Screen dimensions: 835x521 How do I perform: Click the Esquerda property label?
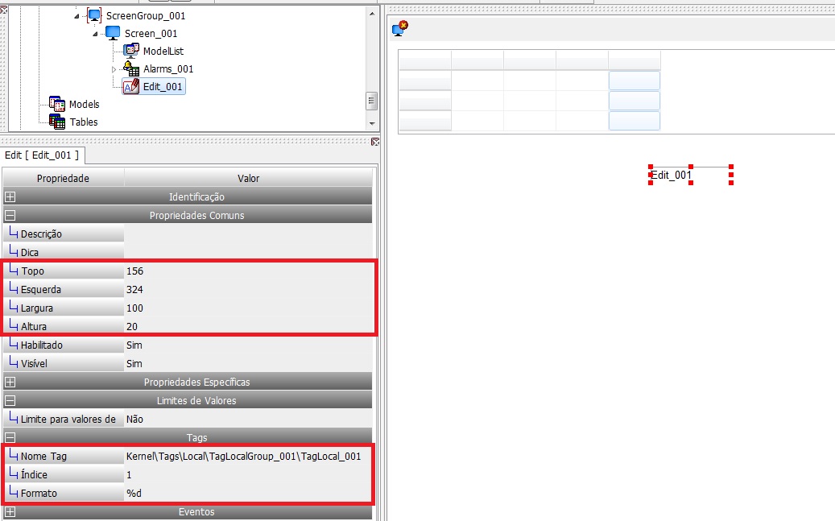click(40, 289)
